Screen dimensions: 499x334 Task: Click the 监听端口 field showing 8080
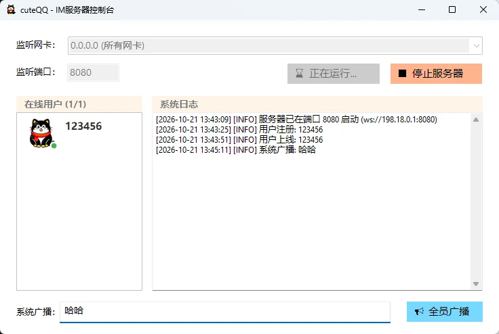click(94, 73)
